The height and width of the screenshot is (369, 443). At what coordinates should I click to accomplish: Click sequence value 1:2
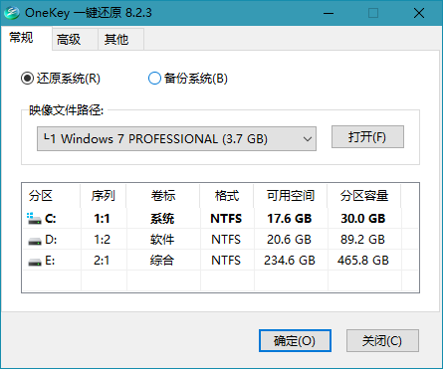(x=102, y=240)
